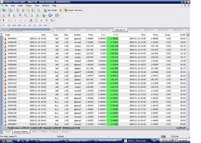Switch chart to bar chart
Viewport: 201px width, 143px height.
click(x=4, y=15)
